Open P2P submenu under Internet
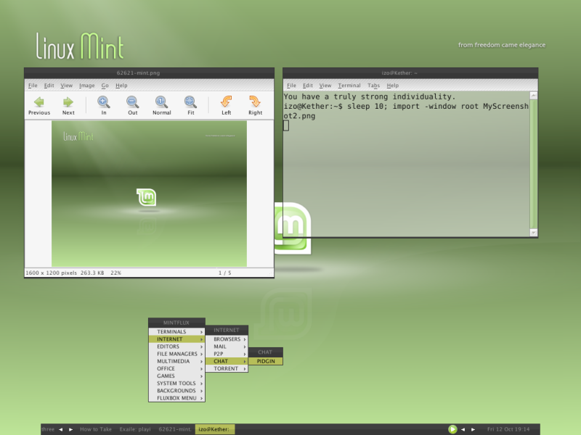 pos(227,354)
